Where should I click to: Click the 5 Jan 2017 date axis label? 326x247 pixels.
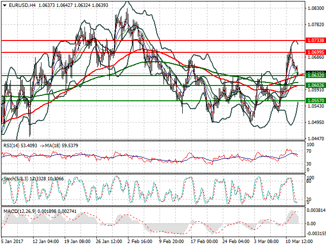(12, 242)
